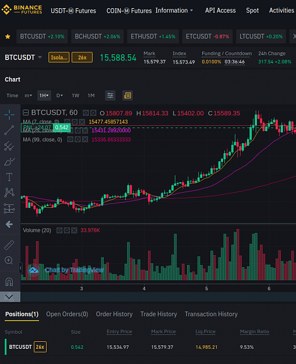Select the XABCD pattern tool
Viewport: 296px width, 364px height.
click(x=9, y=192)
